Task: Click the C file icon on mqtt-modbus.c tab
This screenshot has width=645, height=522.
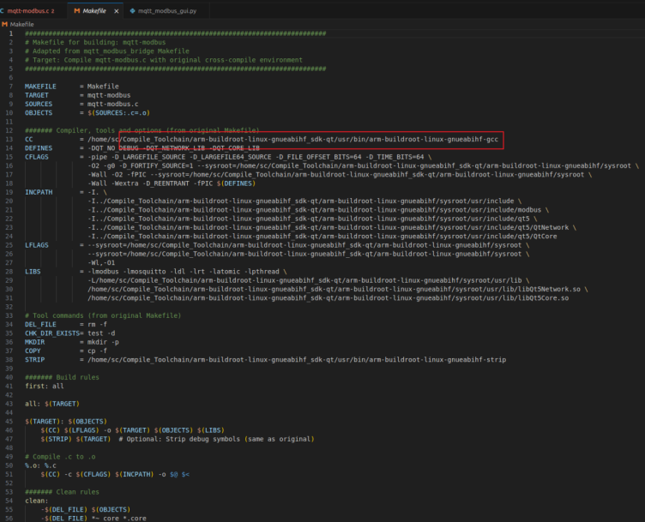Action: pyautogui.click(x=3, y=10)
